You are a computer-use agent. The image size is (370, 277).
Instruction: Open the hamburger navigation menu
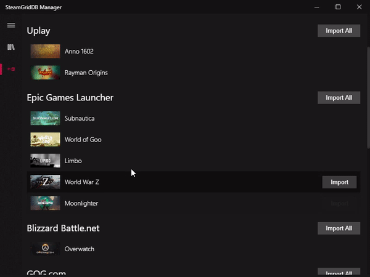coord(11,25)
